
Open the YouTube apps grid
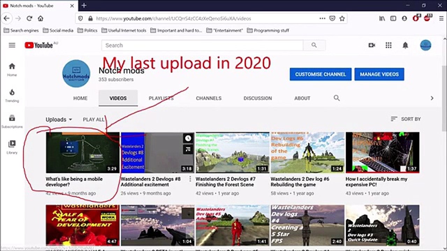pos(388,45)
